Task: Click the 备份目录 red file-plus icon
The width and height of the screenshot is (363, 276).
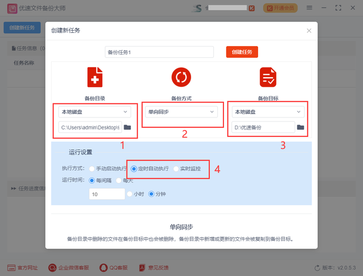Action: tap(95, 77)
